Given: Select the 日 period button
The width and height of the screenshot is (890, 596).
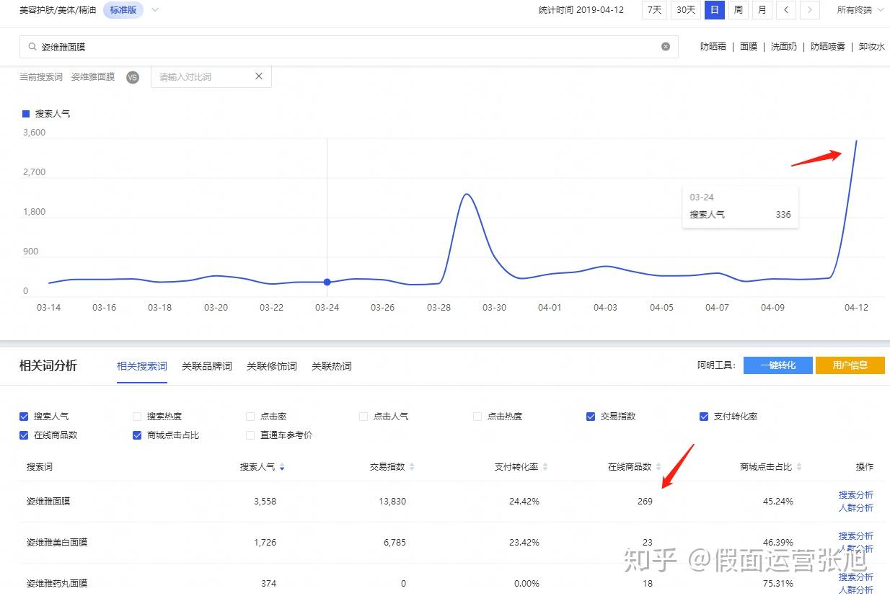Looking at the screenshot, I should (x=715, y=10).
